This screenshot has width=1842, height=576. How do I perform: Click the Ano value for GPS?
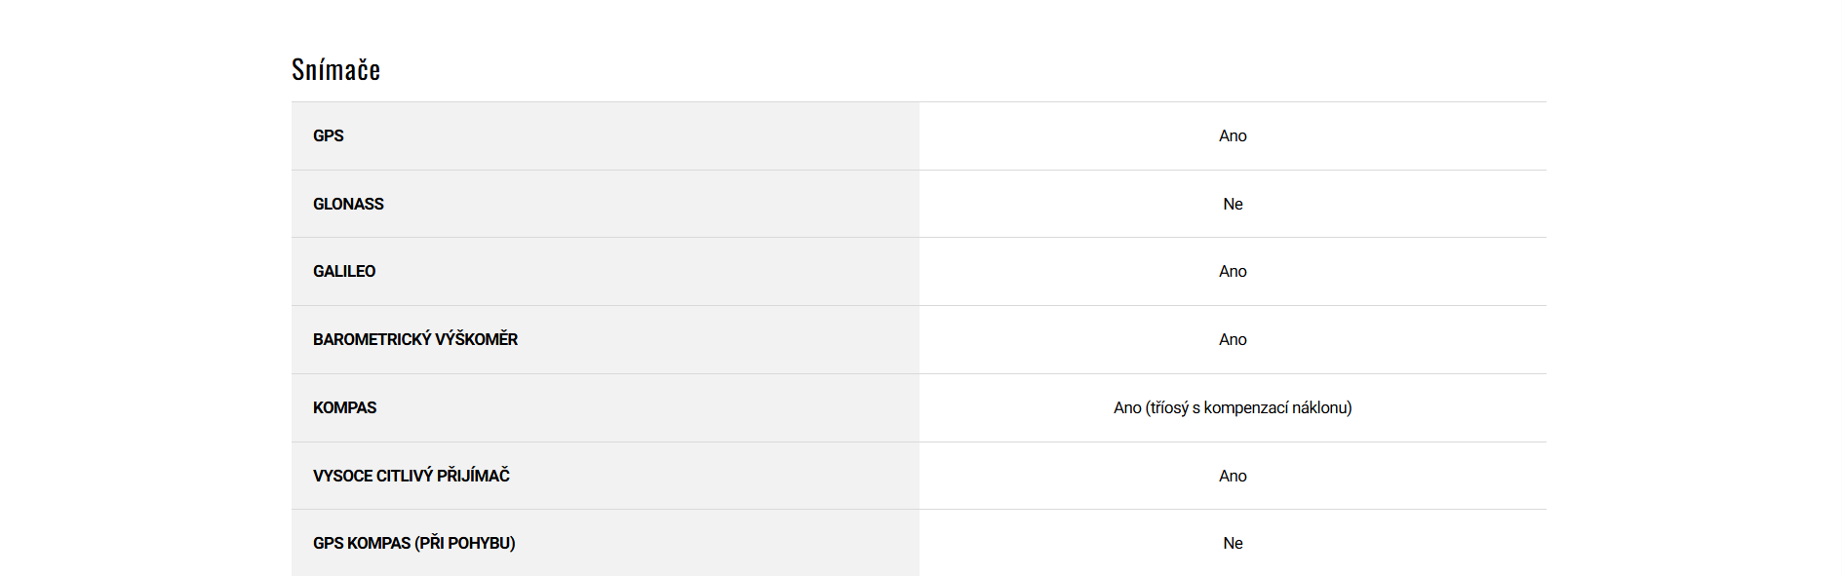pyautogui.click(x=1233, y=136)
